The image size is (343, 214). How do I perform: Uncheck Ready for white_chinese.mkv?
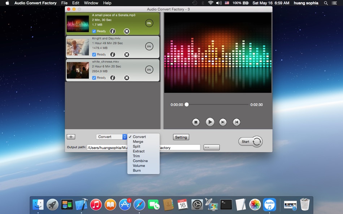tap(94, 78)
